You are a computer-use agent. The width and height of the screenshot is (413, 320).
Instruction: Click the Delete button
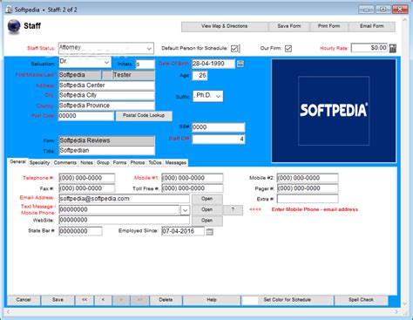[166, 300]
